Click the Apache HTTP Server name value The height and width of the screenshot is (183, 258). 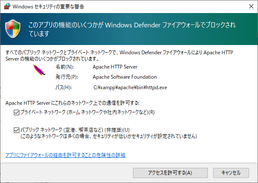click(x=115, y=67)
